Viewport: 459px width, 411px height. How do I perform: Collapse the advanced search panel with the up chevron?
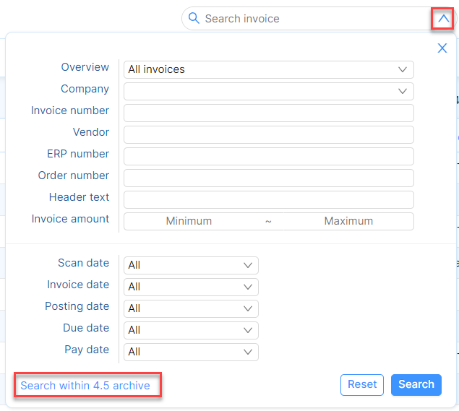coord(443,19)
